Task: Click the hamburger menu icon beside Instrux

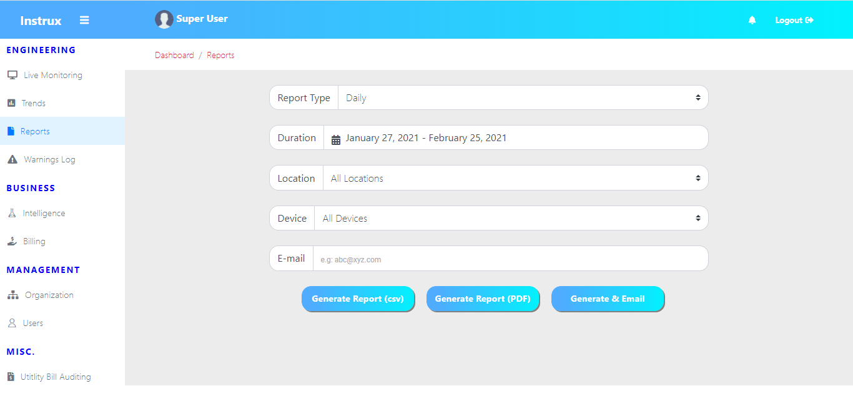Action: [x=84, y=20]
